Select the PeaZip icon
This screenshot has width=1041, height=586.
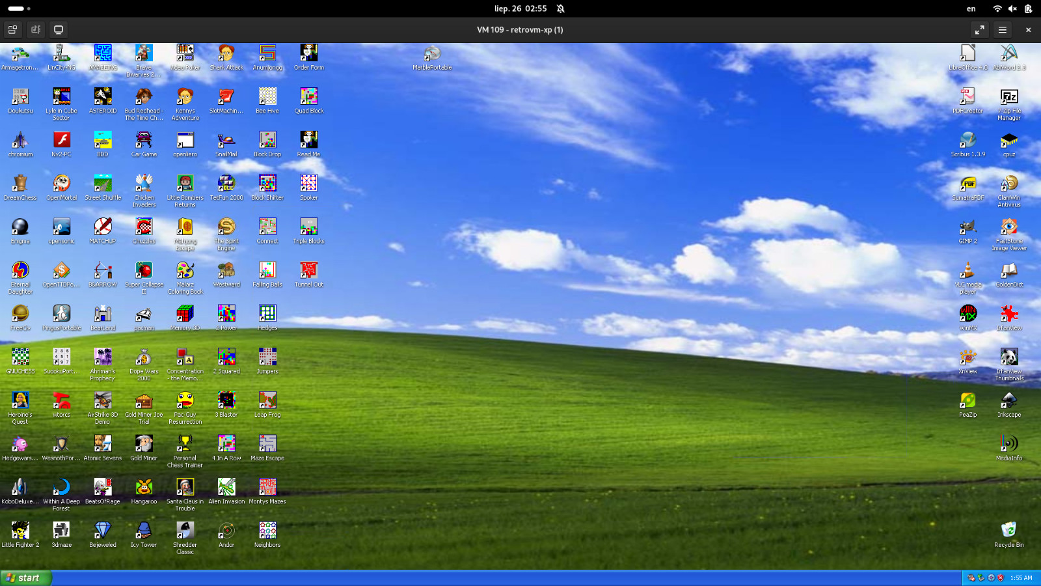click(968, 400)
